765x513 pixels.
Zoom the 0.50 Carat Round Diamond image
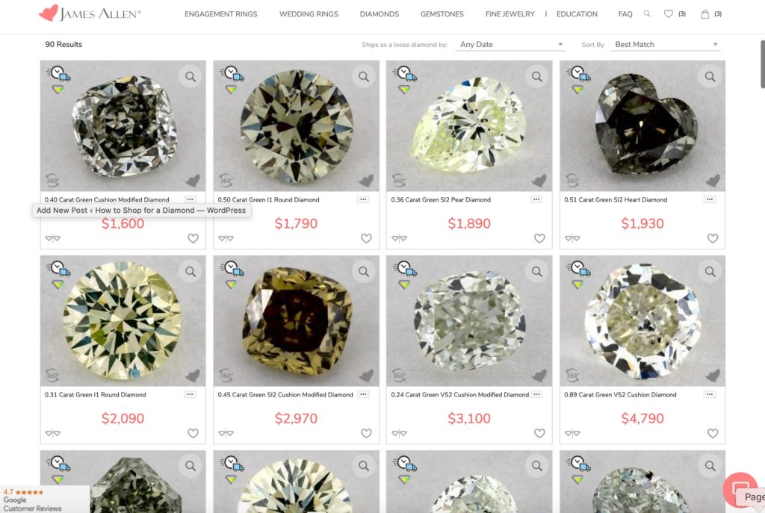[x=364, y=77]
